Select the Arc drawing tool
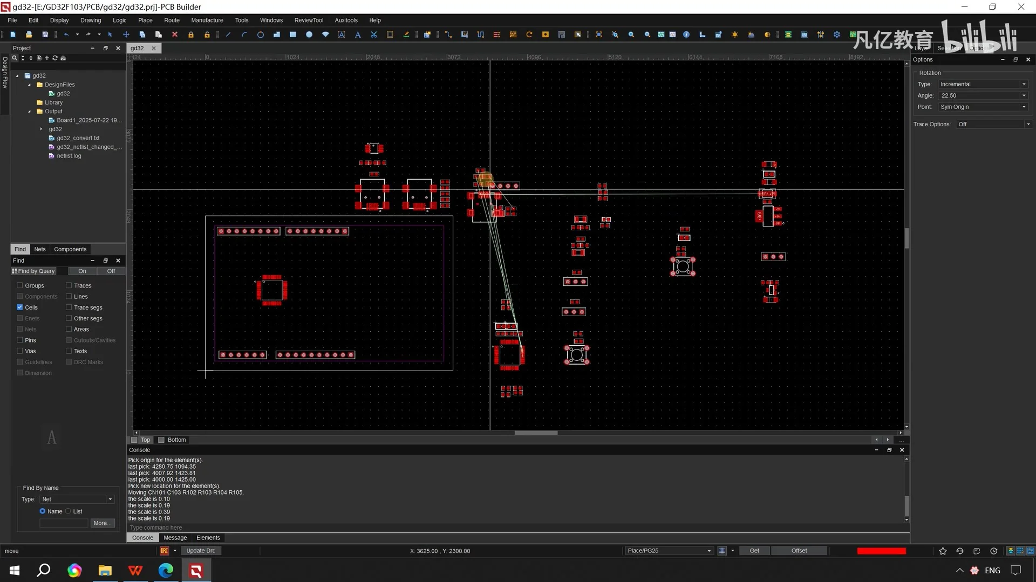Viewport: 1036px width, 582px height. 244,35
